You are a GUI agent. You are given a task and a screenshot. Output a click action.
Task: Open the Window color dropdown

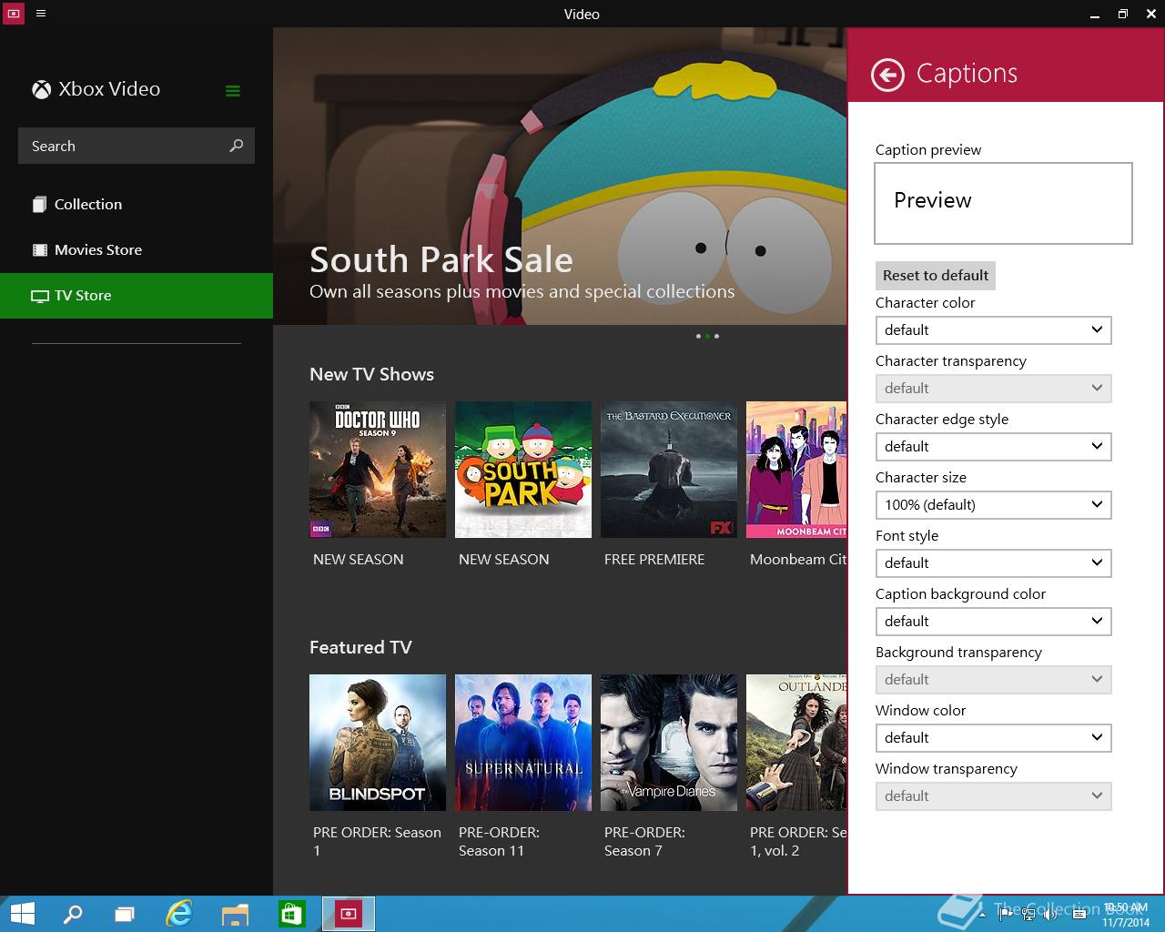[x=993, y=737]
